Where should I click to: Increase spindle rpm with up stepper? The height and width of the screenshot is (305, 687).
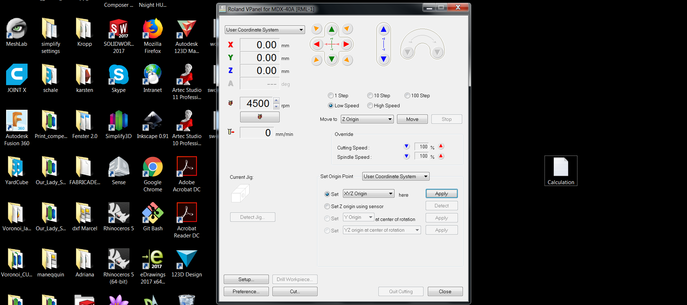(276, 100)
